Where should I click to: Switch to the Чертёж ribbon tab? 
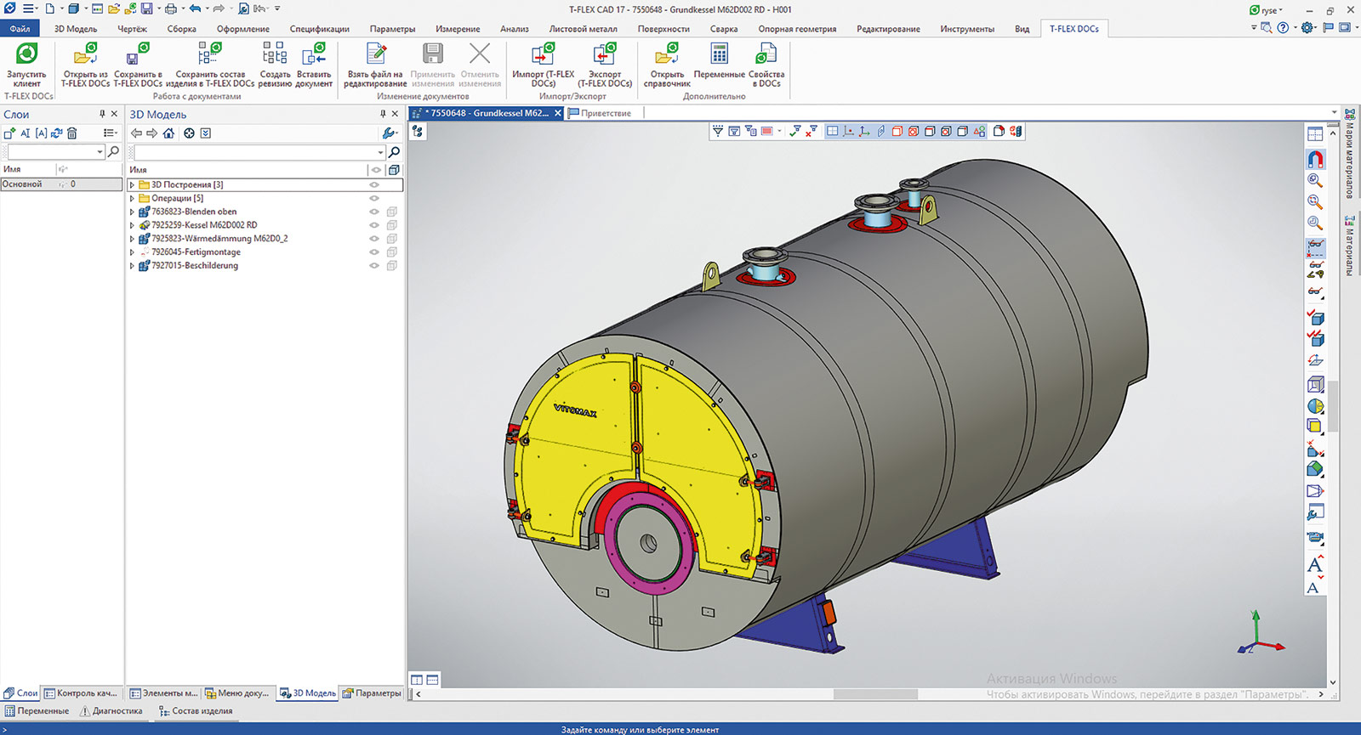pos(132,29)
